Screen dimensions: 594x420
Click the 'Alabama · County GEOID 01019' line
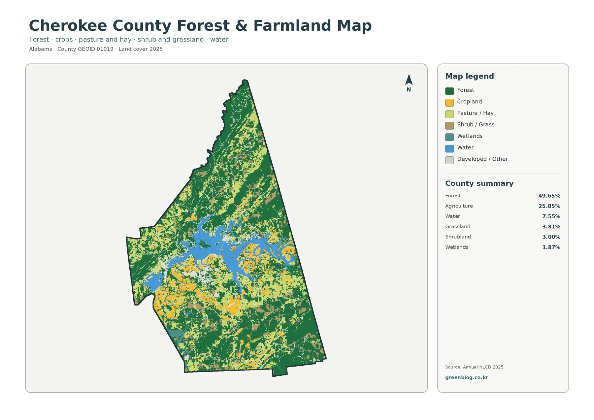point(96,49)
